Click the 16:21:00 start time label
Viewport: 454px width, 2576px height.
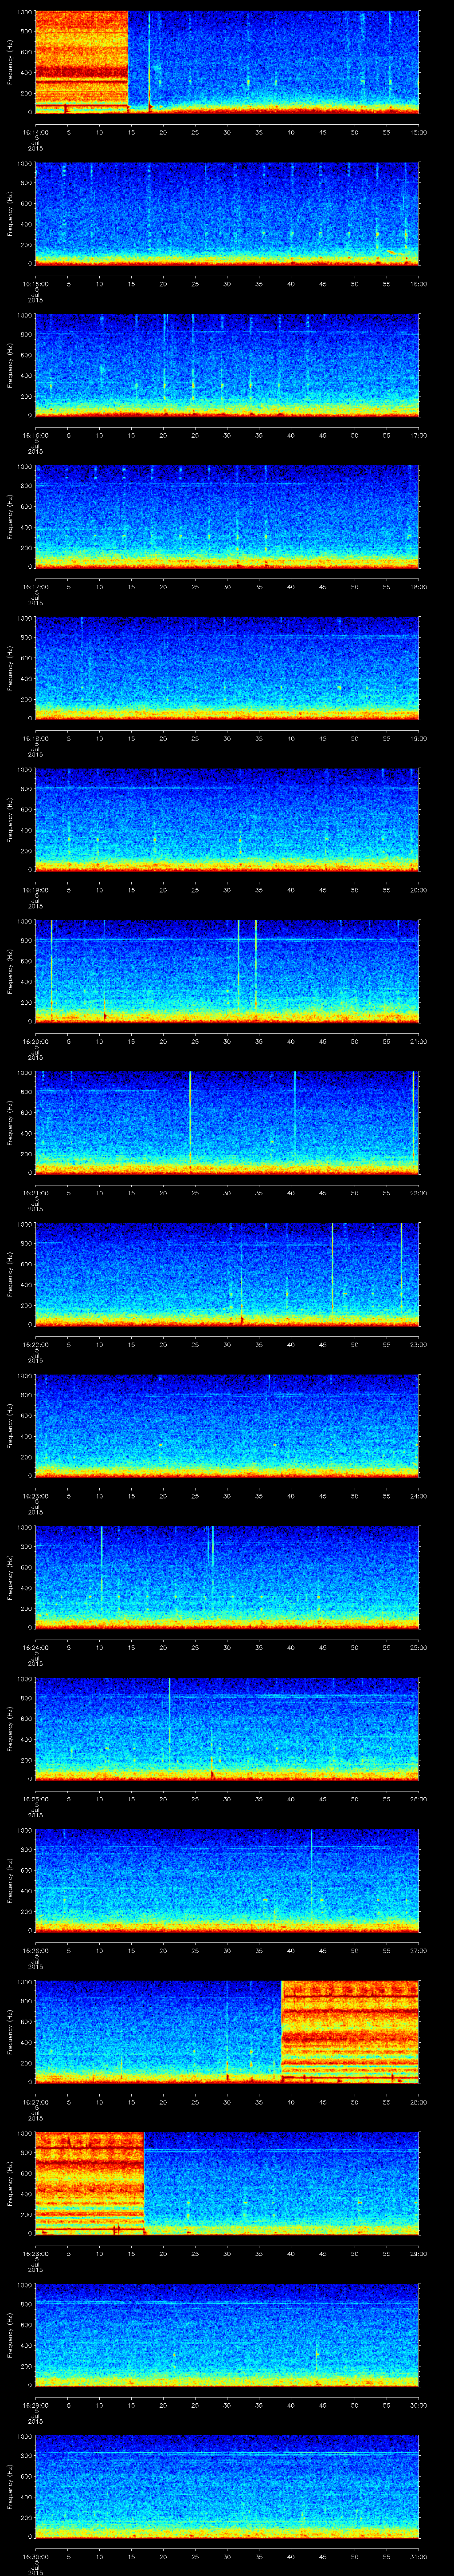click(35, 1193)
